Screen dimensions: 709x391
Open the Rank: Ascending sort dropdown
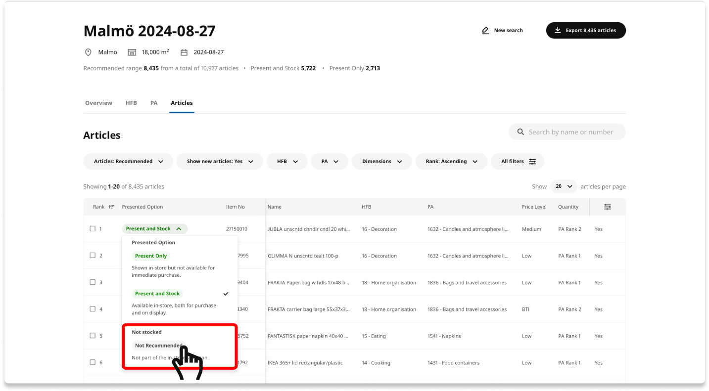[x=451, y=162]
